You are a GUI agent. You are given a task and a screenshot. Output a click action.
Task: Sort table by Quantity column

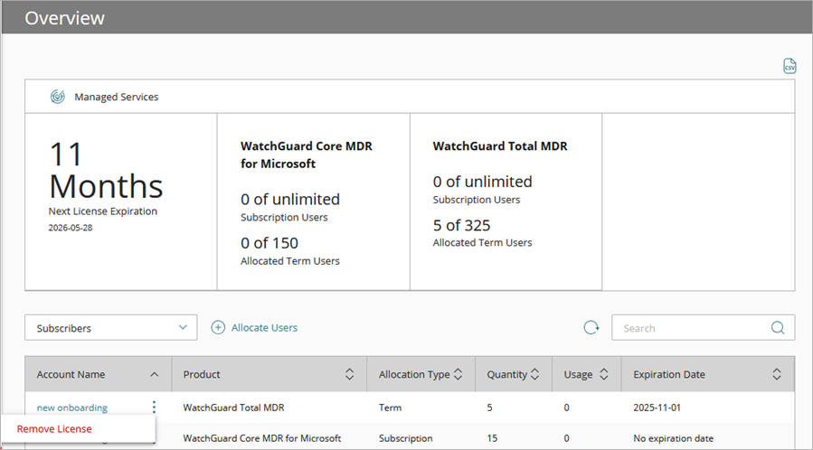tap(534, 374)
